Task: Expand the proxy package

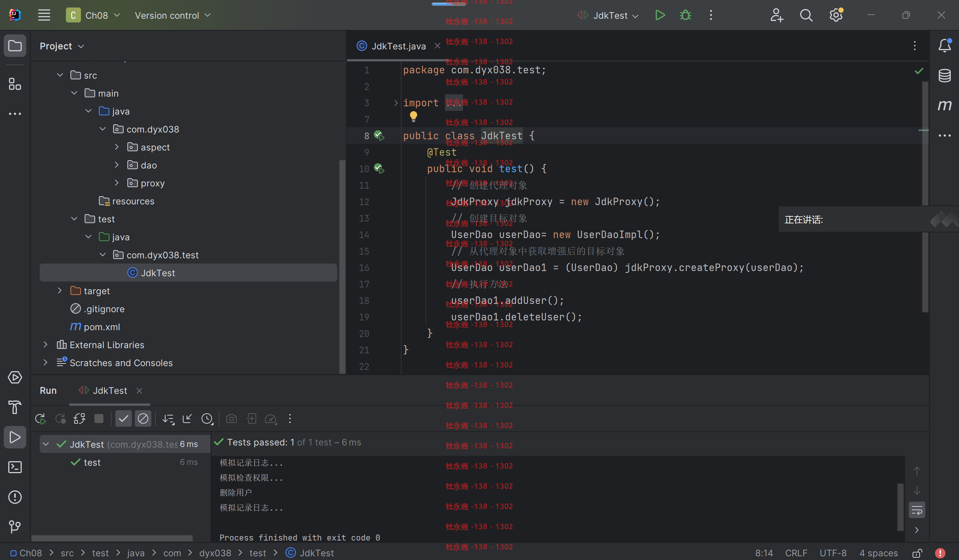Action: [x=117, y=182]
